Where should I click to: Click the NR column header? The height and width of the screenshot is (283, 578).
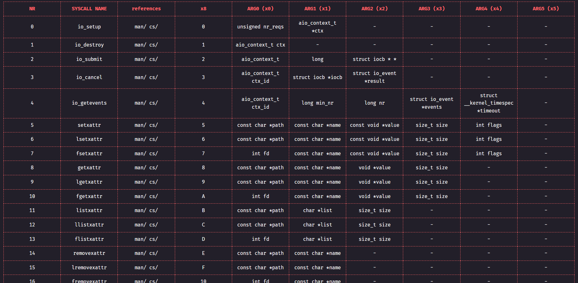point(32,9)
